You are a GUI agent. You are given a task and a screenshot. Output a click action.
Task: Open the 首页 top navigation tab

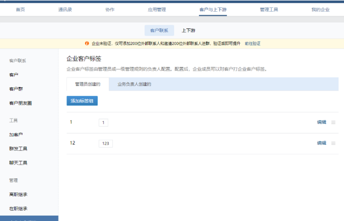pos(20,9)
